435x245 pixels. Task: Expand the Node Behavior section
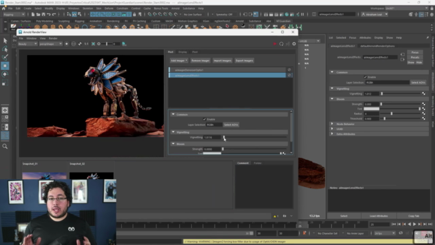coord(332,124)
